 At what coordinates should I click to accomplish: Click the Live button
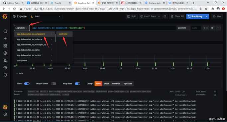tap(217, 17)
